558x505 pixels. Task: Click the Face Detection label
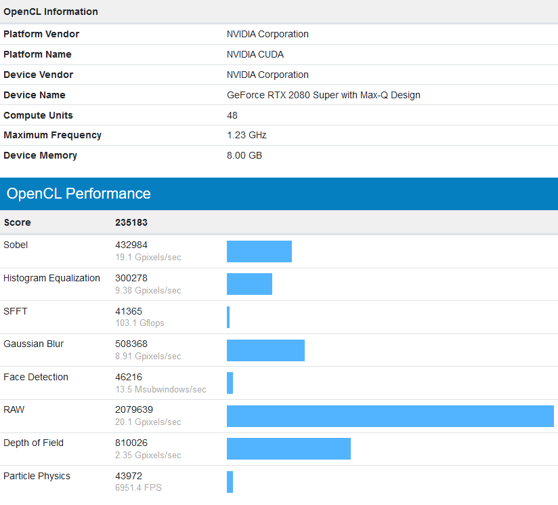36,377
